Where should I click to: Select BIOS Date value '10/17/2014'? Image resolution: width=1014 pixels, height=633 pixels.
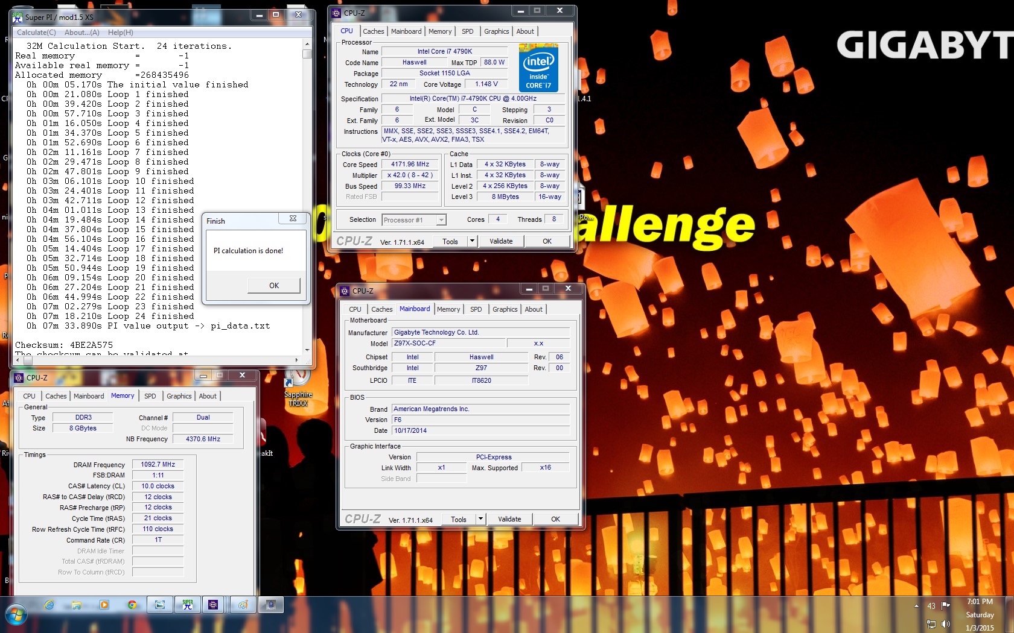coord(480,430)
